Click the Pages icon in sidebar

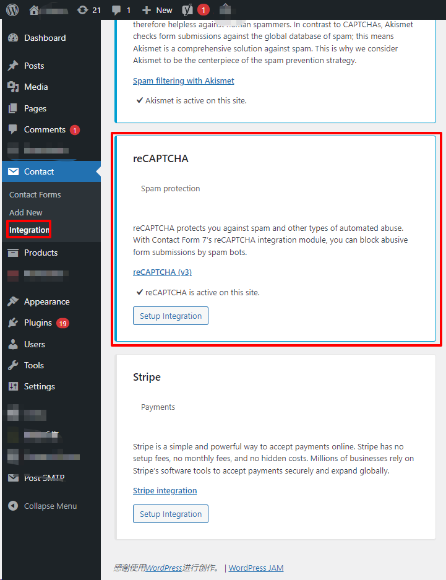click(x=13, y=108)
